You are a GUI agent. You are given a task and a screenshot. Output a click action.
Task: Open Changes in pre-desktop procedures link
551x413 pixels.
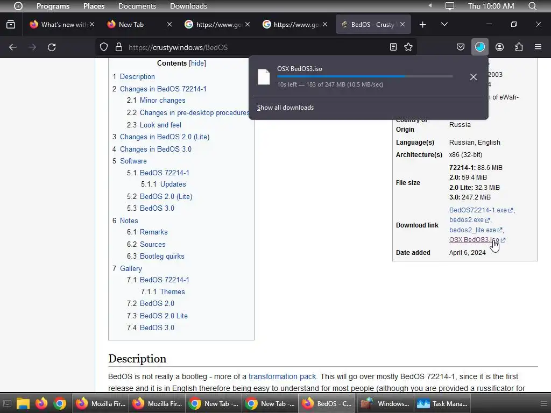tap(194, 113)
